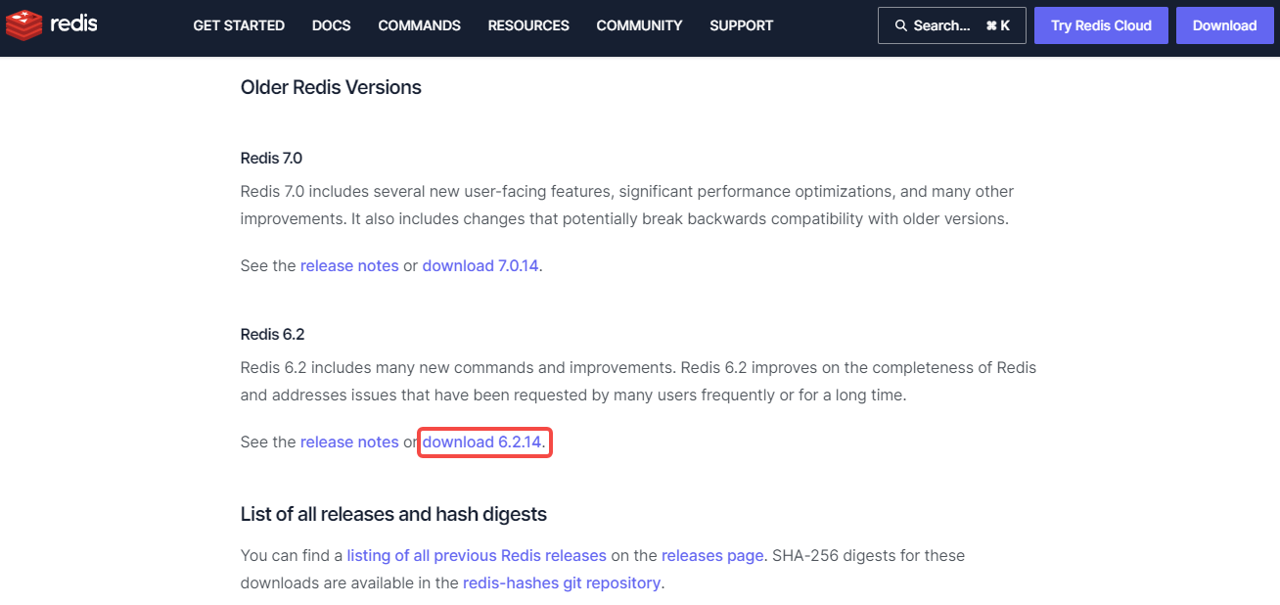This screenshot has width=1280, height=605.
Task: Open the COMMUNITY menu
Action: (639, 25)
